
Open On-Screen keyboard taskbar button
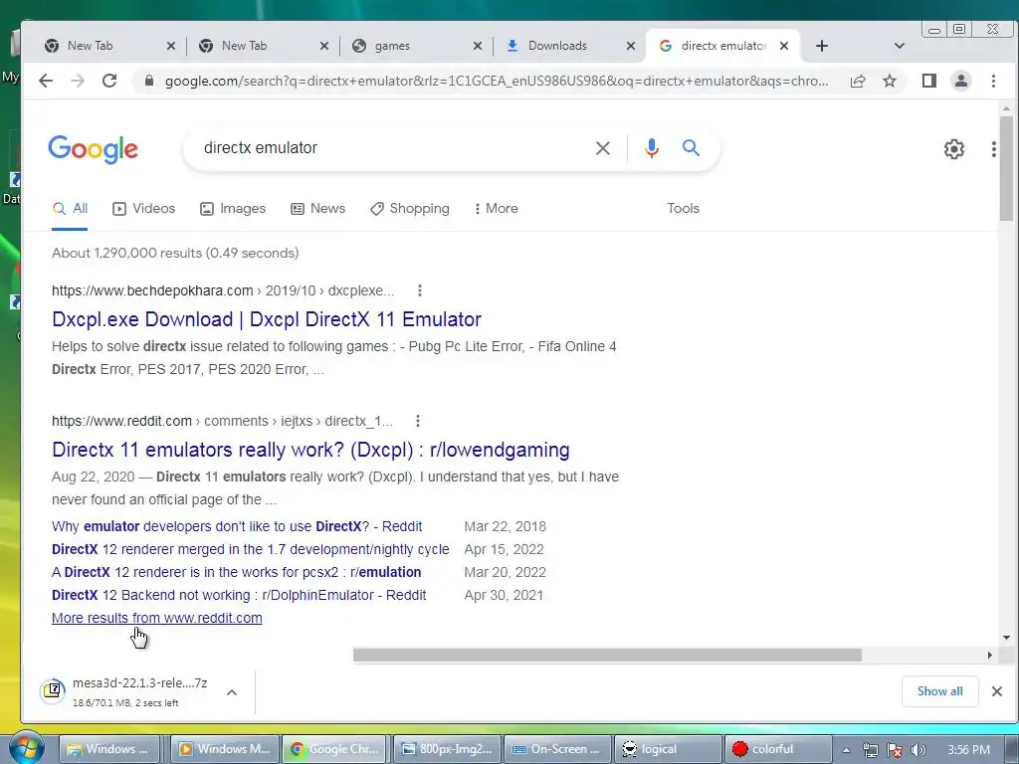[x=557, y=749]
